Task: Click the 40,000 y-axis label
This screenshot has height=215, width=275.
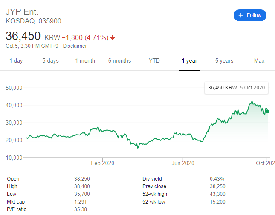Action: click(14, 106)
